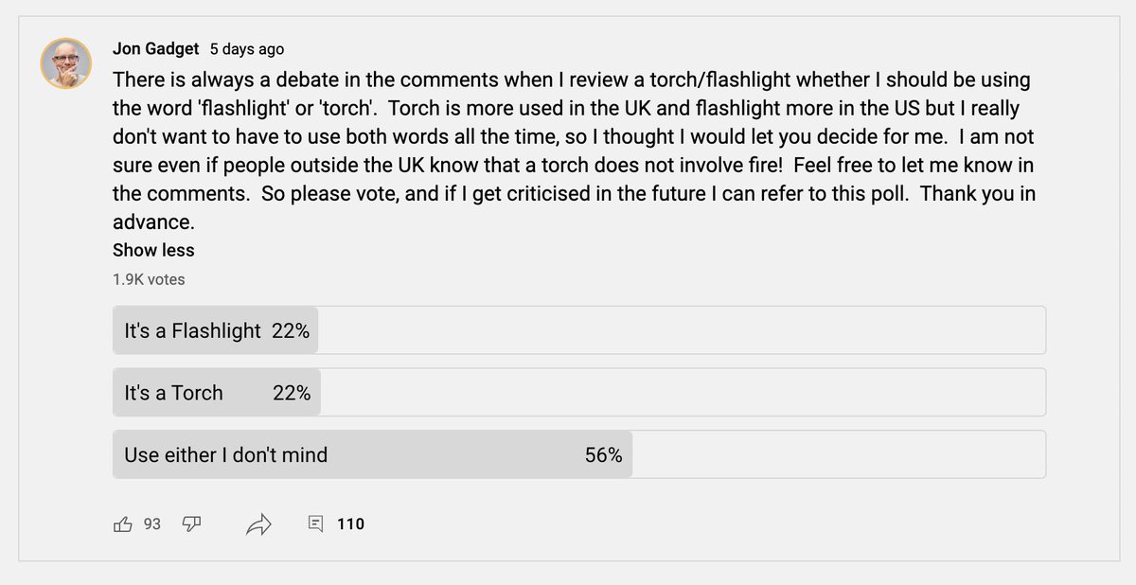Like the post with the thumbs-up icon
Image resolution: width=1136 pixels, height=585 pixels.
coord(123,523)
